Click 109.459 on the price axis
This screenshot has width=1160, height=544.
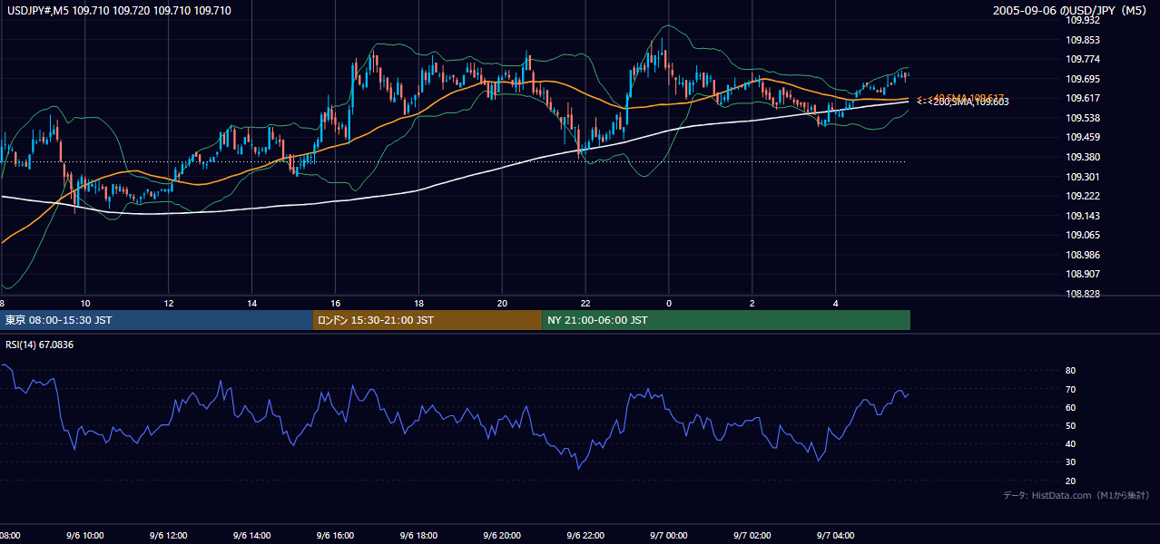coord(1082,137)
